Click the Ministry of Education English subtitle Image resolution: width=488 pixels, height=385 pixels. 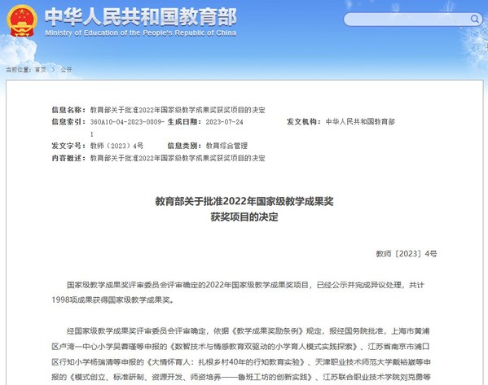point(141,33)
